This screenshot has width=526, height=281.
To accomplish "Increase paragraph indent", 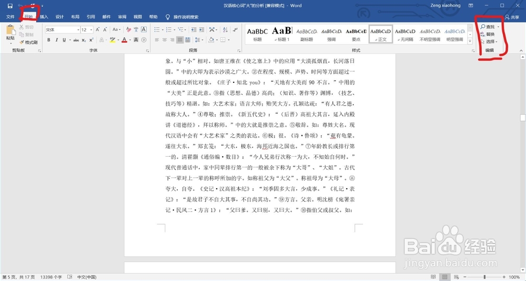I will click(201, 30).
